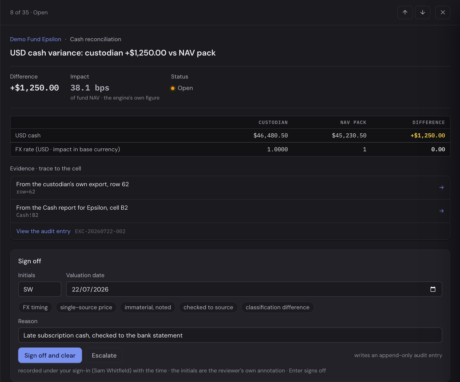
Task: Open evidence row 'From the Cash report for Epsilon, cell B2'
Action: point(230,211)
